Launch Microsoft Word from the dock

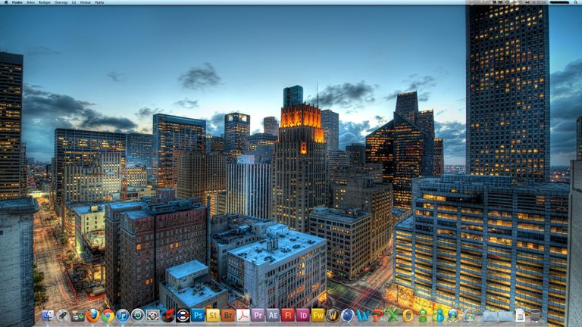(363, 316)
